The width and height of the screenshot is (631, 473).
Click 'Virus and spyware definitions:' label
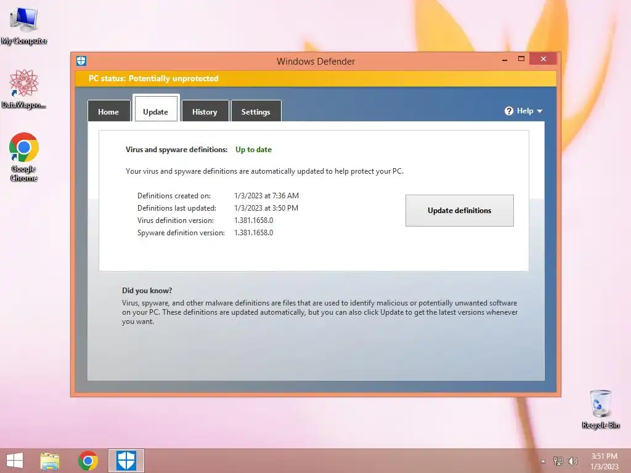[x=177, y=150]
